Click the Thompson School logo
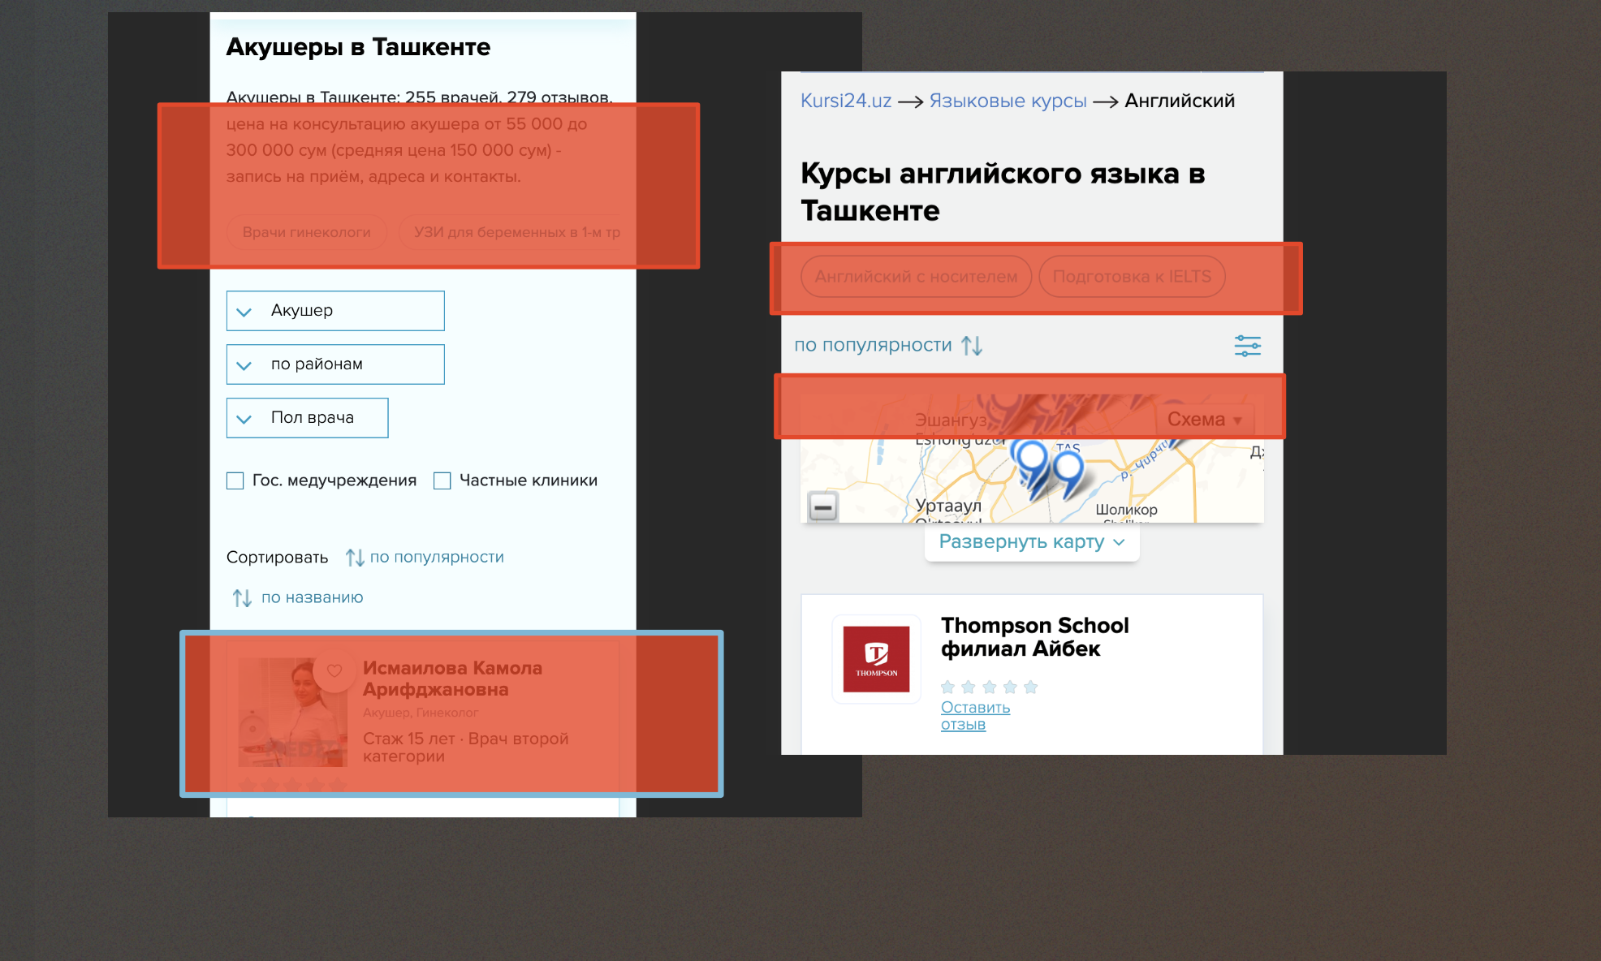Viewport: 1601px width, 961px height. (x=876, y=658)
